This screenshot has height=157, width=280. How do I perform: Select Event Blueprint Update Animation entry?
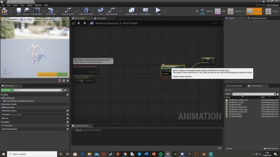point(20,101)
